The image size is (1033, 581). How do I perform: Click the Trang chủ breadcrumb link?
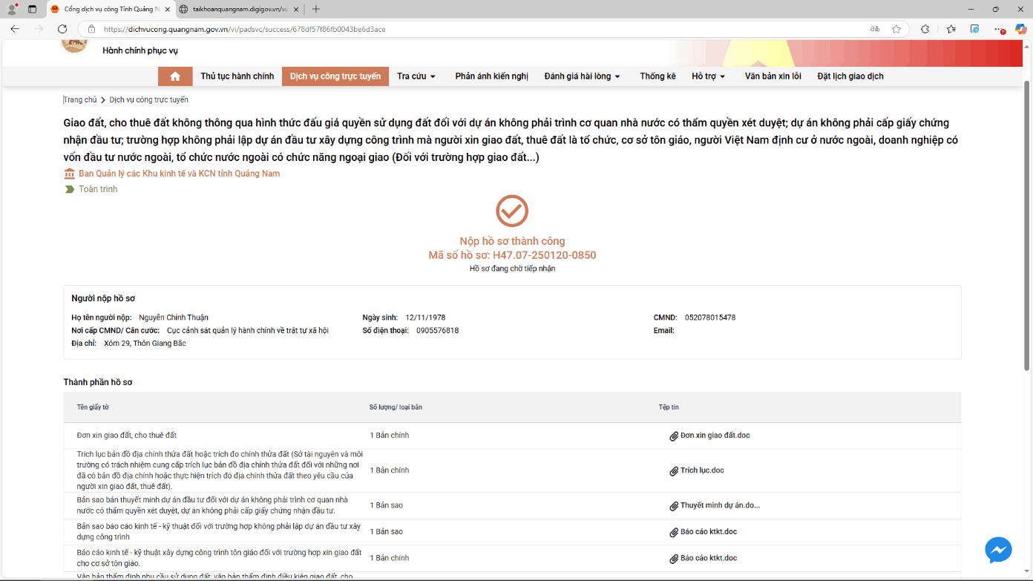pos(80,99)
